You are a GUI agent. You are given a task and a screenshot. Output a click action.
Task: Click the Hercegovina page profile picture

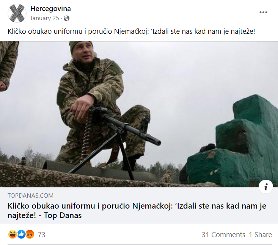point(17,13)
